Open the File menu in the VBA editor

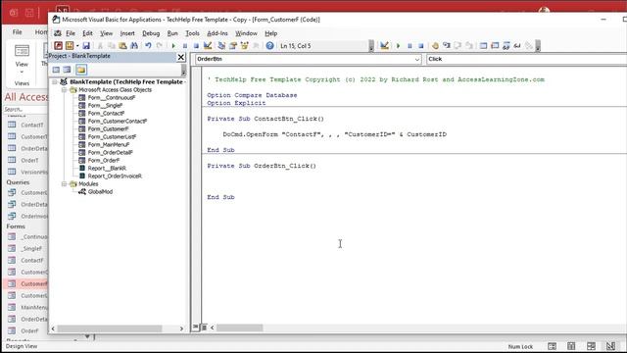coord(71,33)
